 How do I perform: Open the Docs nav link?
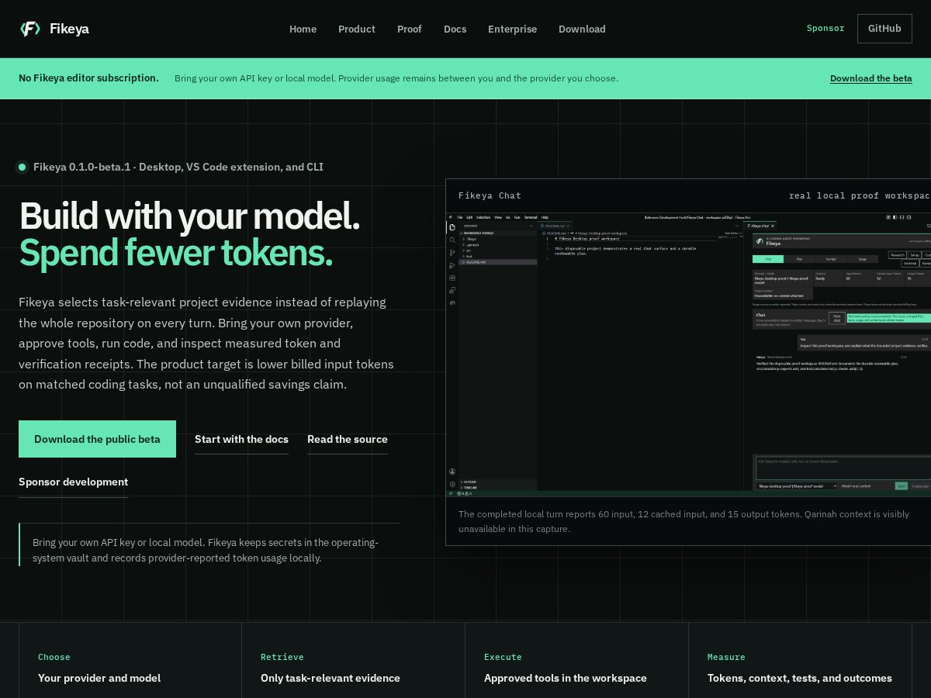[x=455, y=29]
